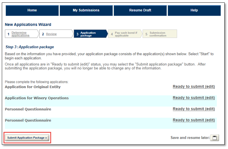Edit the Application for Original Entity
The width and height of the screenshot is (228, 149).
(x=194, y=87)
